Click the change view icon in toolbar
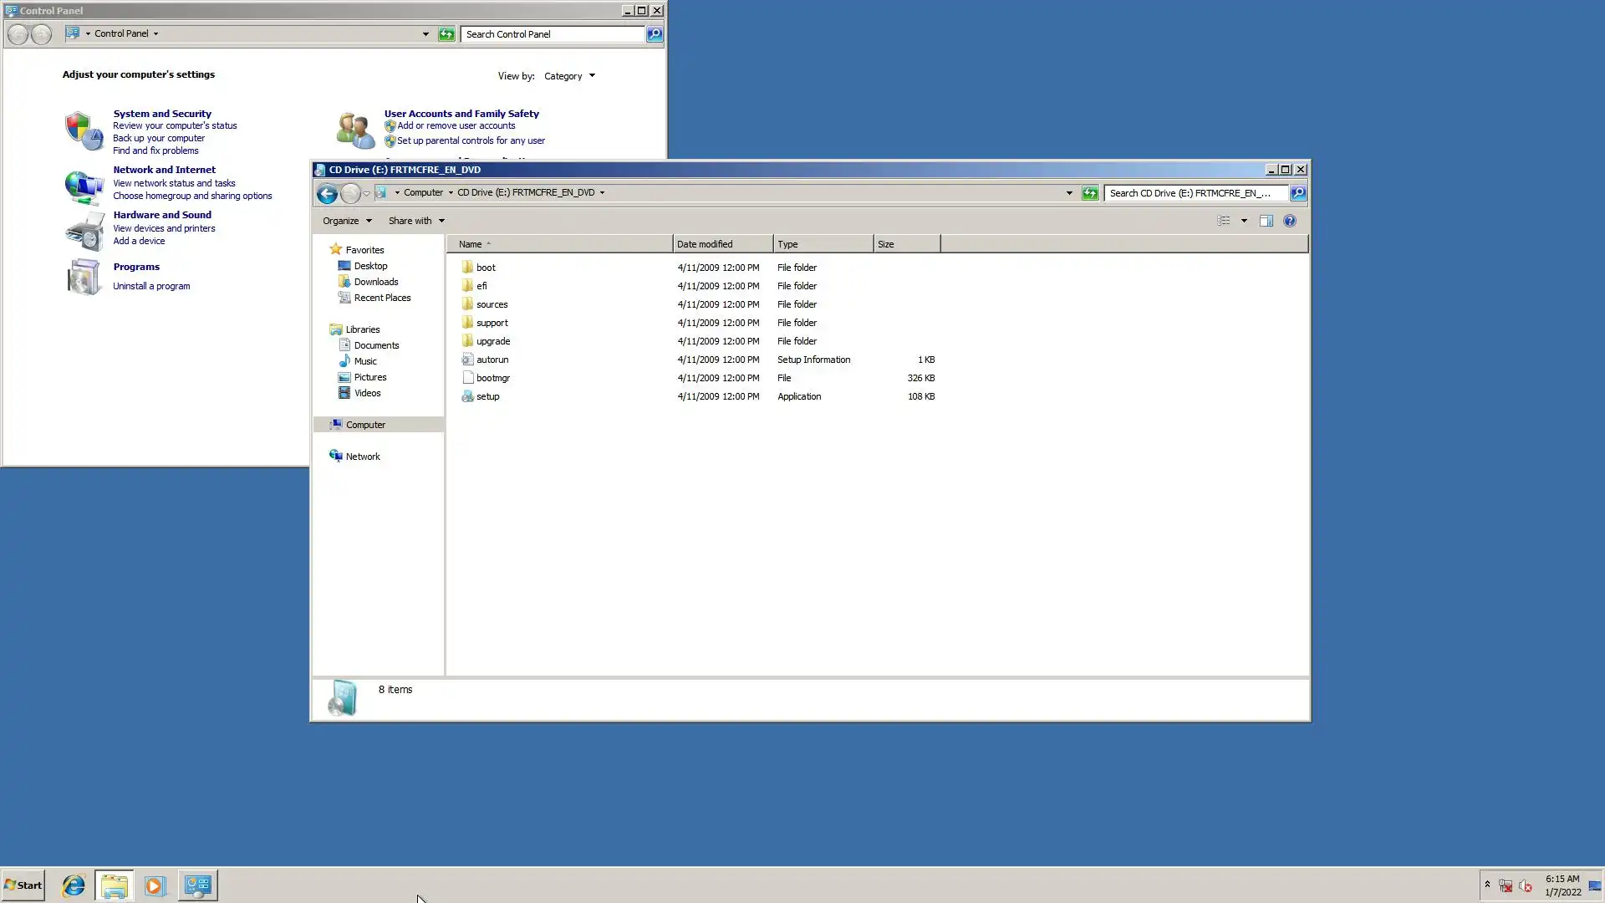Image resolution: width=1605 pixels, height=903 pixels. tap(1224, 221)
